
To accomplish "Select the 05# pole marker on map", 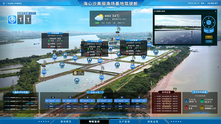I will pos(75,58).
